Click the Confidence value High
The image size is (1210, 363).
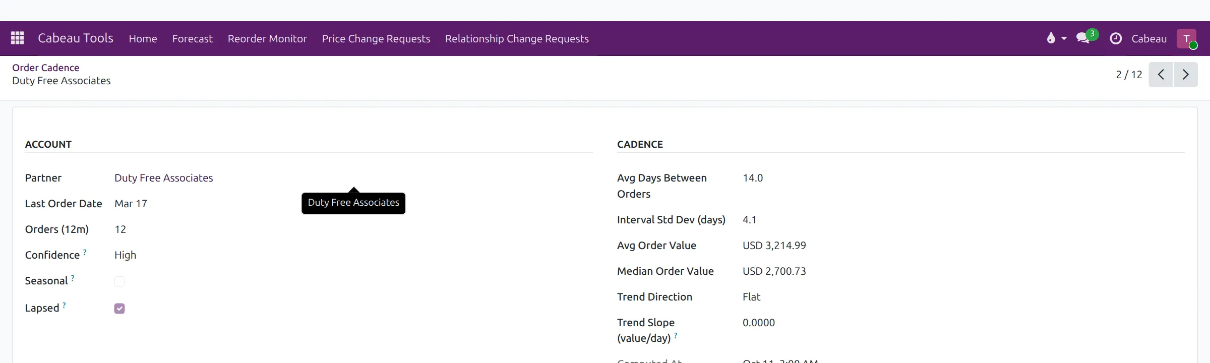(125, 255)
